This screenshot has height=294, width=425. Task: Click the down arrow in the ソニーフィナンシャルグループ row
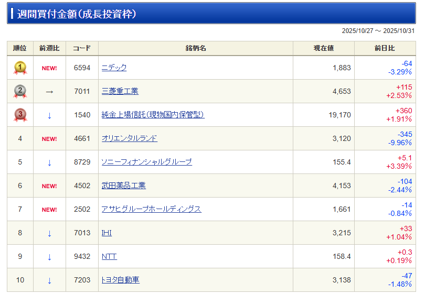point(49,162)
